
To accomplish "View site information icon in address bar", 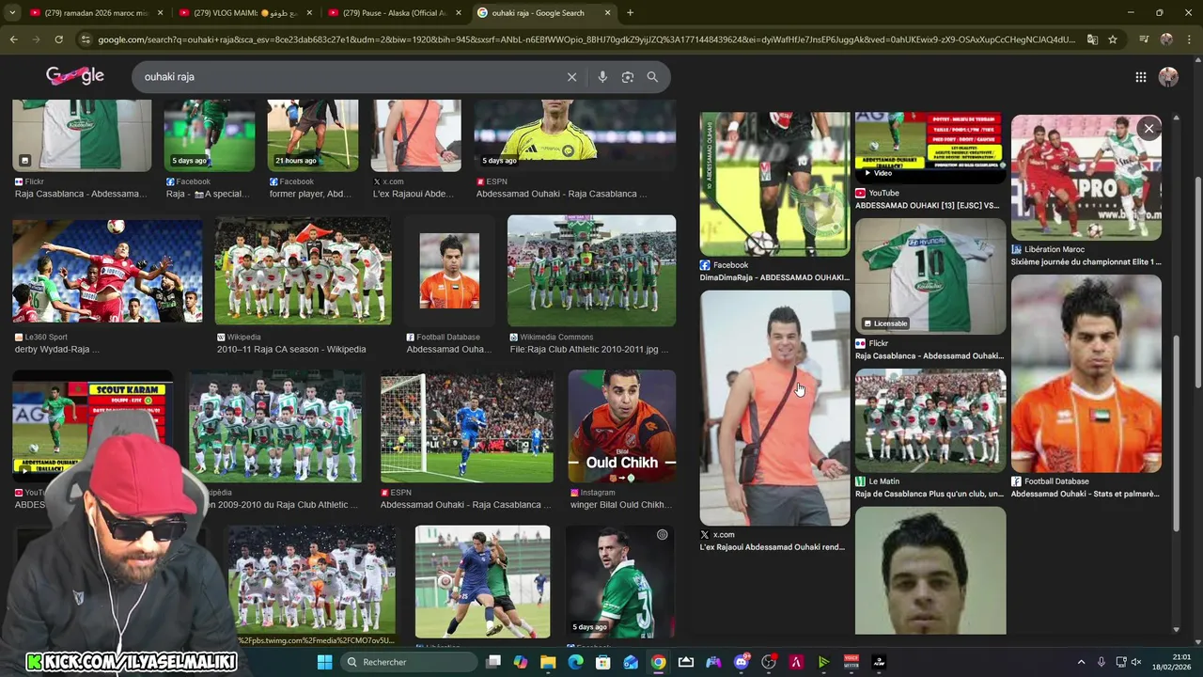I will tap(86, 39).
